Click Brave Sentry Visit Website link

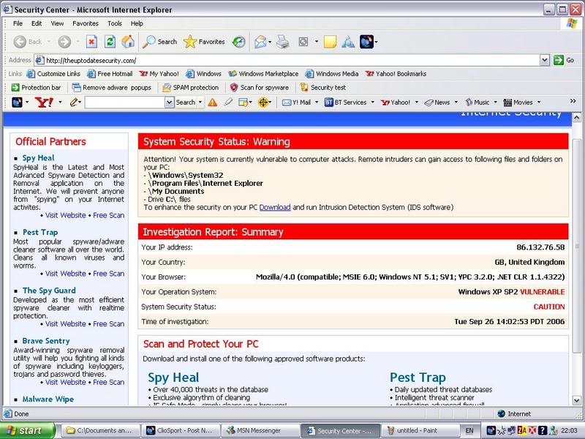point(66,382)
